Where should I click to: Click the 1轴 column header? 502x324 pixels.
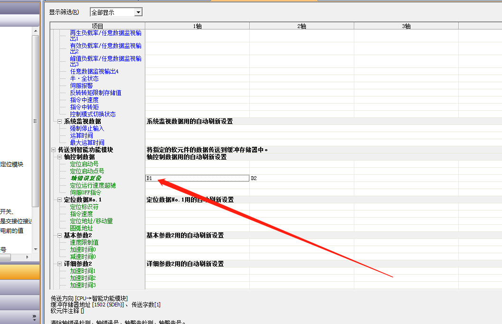point(197,26)
